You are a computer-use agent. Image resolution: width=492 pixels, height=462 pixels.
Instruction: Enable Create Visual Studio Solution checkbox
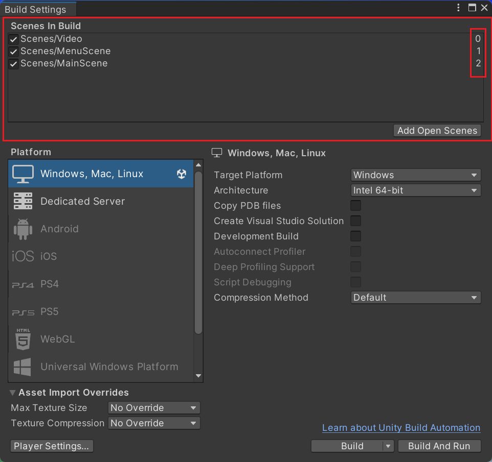(355, 221)
